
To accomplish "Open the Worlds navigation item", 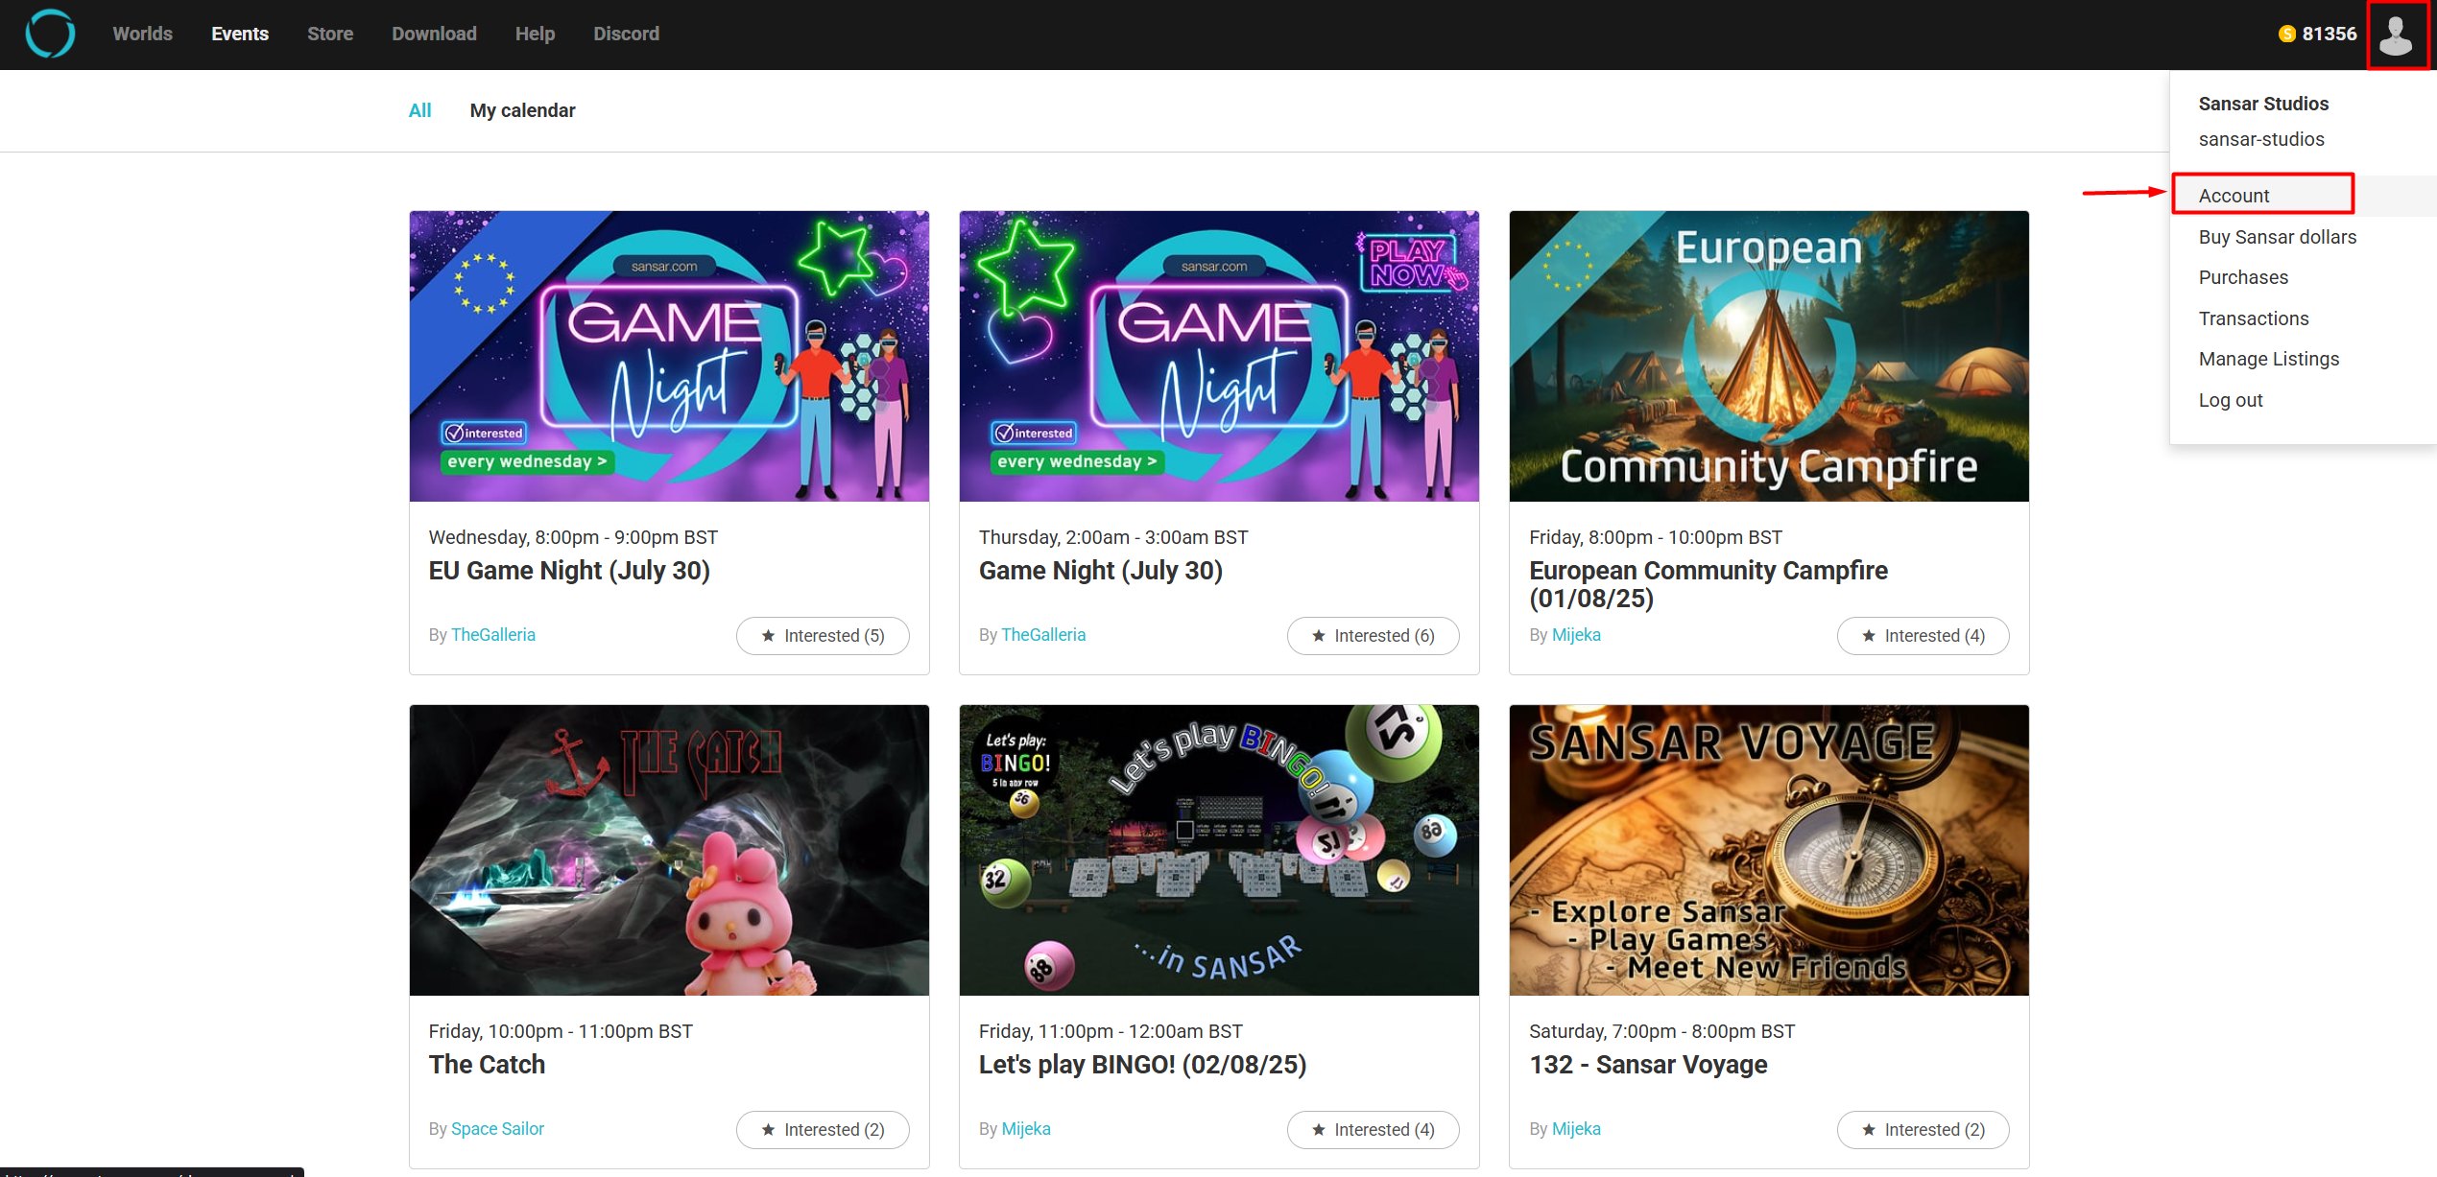I will 142,34.
